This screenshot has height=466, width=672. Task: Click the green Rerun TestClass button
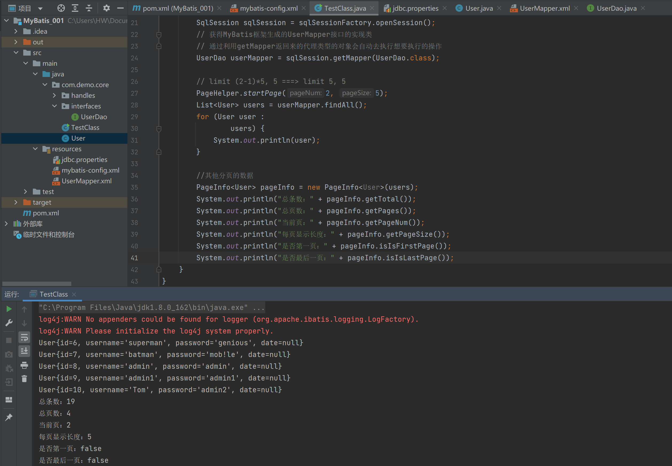pyautogui.click(x=9, y=309)
